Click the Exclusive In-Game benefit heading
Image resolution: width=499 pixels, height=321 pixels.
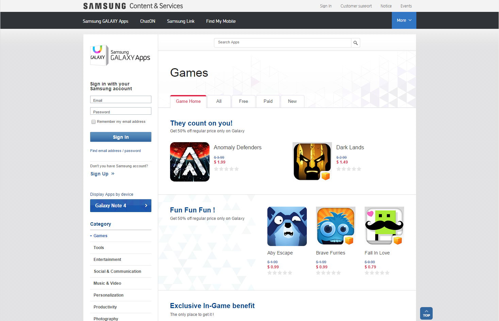(212, 306)
